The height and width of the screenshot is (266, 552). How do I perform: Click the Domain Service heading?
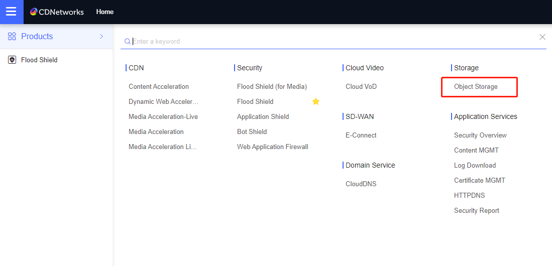(x=370, y=165)
